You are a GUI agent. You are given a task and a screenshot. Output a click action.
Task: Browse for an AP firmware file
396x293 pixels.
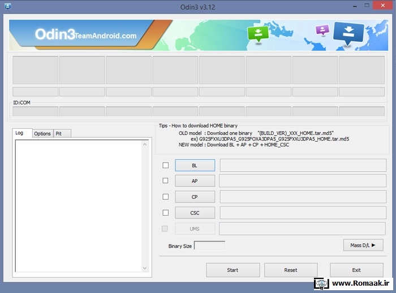[195, 181]
